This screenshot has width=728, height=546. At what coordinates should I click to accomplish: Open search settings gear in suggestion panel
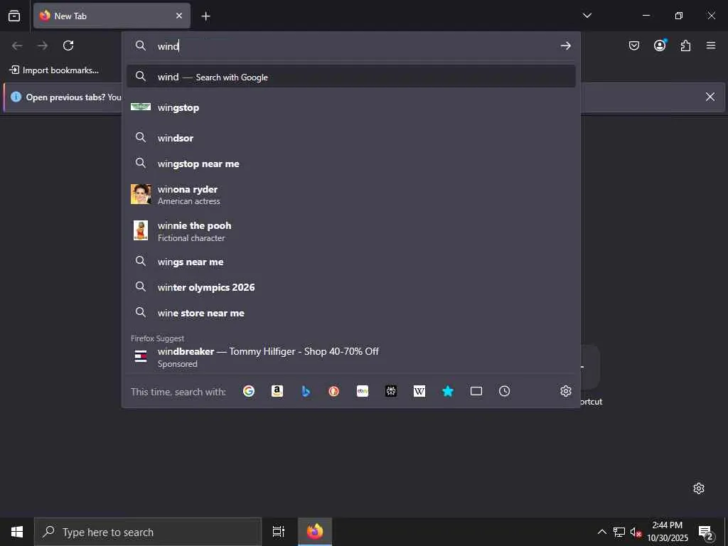coord(565,392)
